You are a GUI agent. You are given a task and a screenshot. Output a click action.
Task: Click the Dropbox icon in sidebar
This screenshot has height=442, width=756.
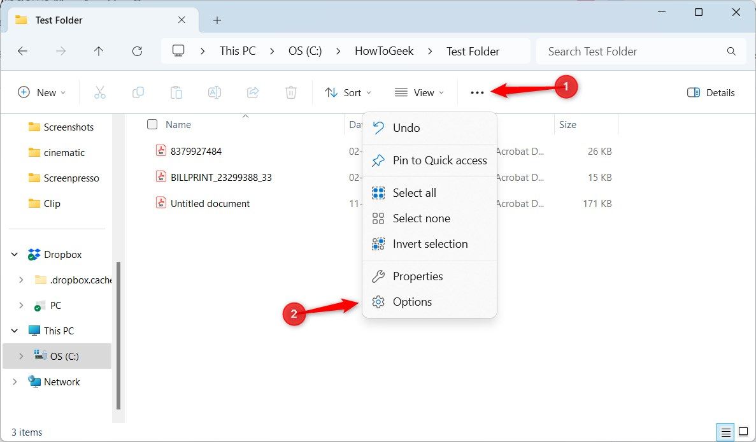point(34,254)
